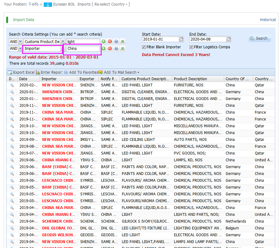
Task: Open the End Date calendar picker
Action: tap(229, 39)
